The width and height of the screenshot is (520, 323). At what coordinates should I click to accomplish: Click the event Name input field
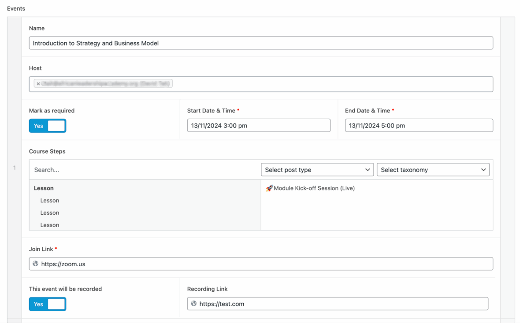pyautogui.click(x=261, y=43)
